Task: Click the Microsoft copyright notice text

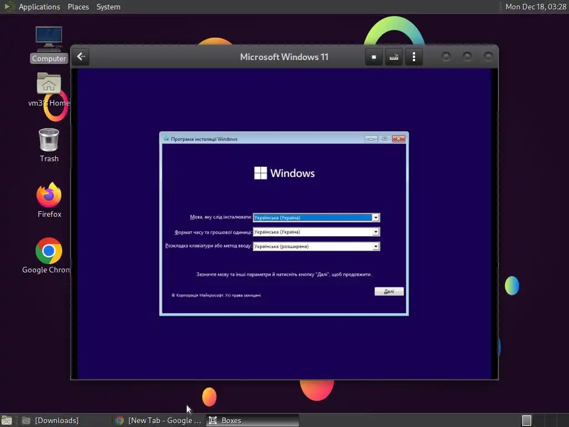Action: click(216, 295)
